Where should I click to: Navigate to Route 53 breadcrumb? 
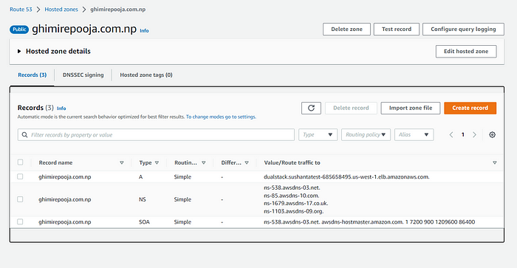click(21, 10)
